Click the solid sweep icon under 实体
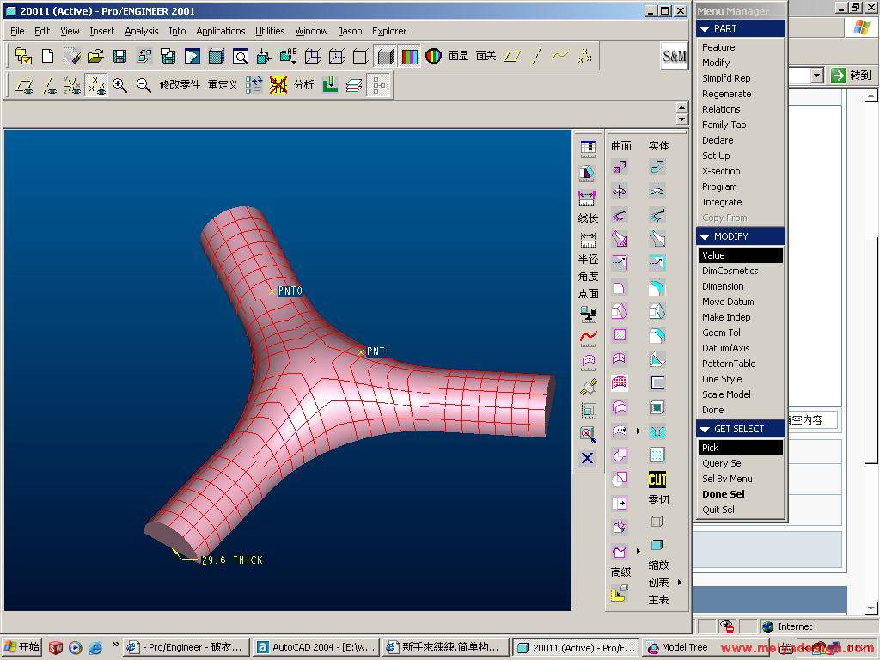Image resolution: width=880 pixels, height=660 pixels. tap(657, 215)
